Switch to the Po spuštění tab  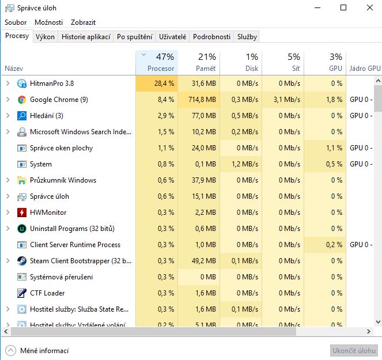click(134, 37)
